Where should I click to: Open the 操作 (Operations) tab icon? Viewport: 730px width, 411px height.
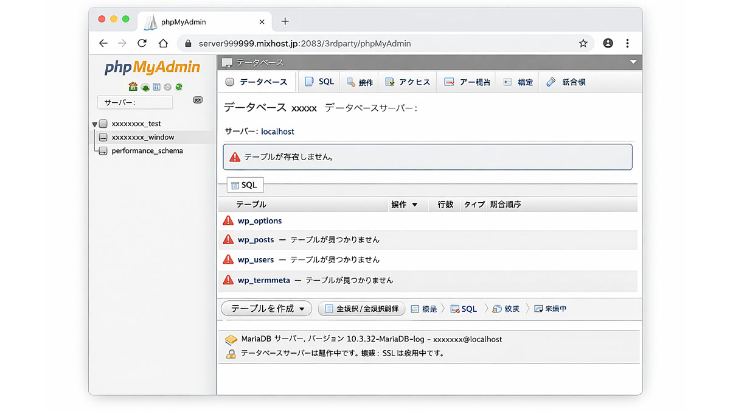click(x=359, y=82)
